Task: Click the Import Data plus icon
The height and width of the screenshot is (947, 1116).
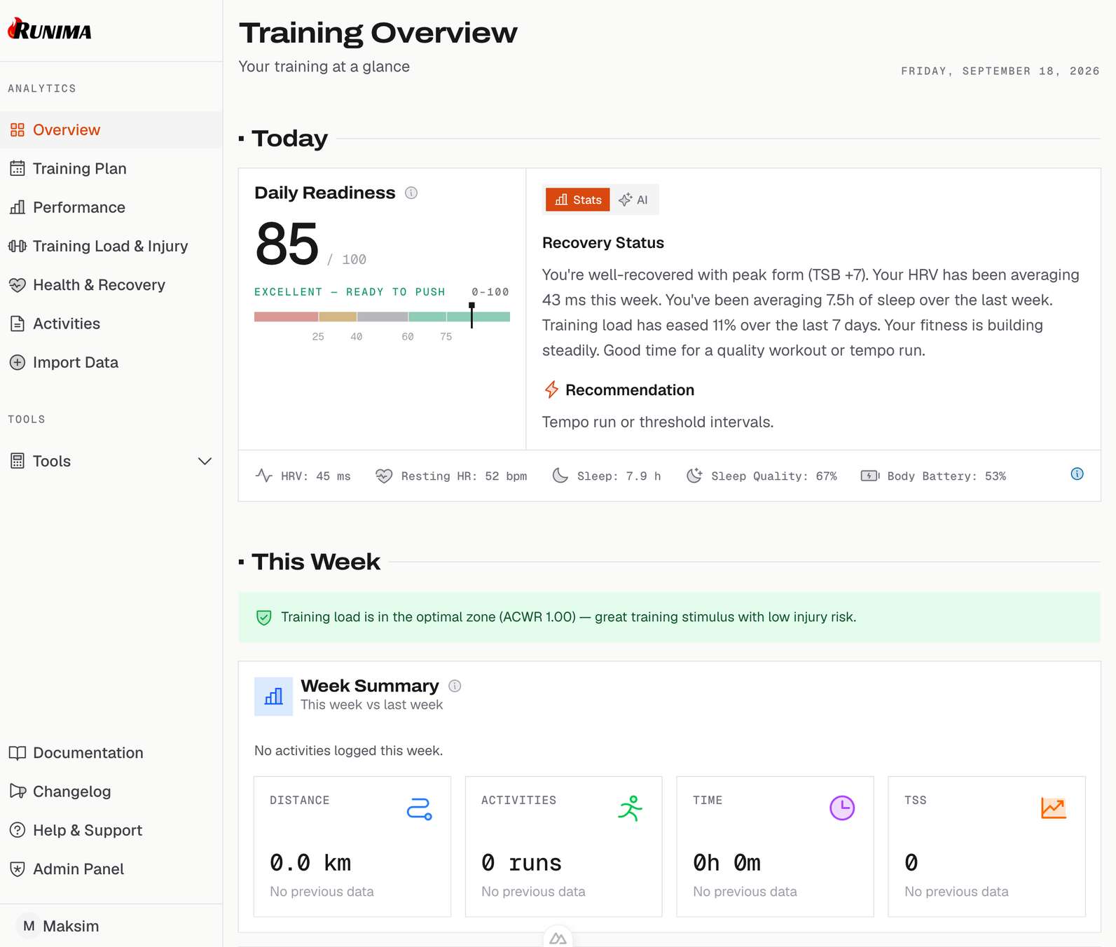Action: click(x=18, y=362)
